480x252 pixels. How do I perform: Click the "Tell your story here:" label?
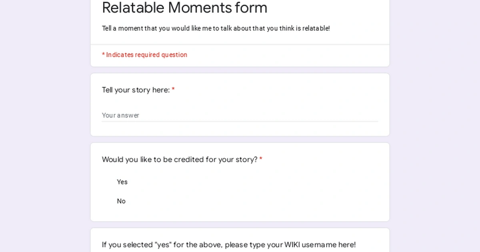click(136, 90)
